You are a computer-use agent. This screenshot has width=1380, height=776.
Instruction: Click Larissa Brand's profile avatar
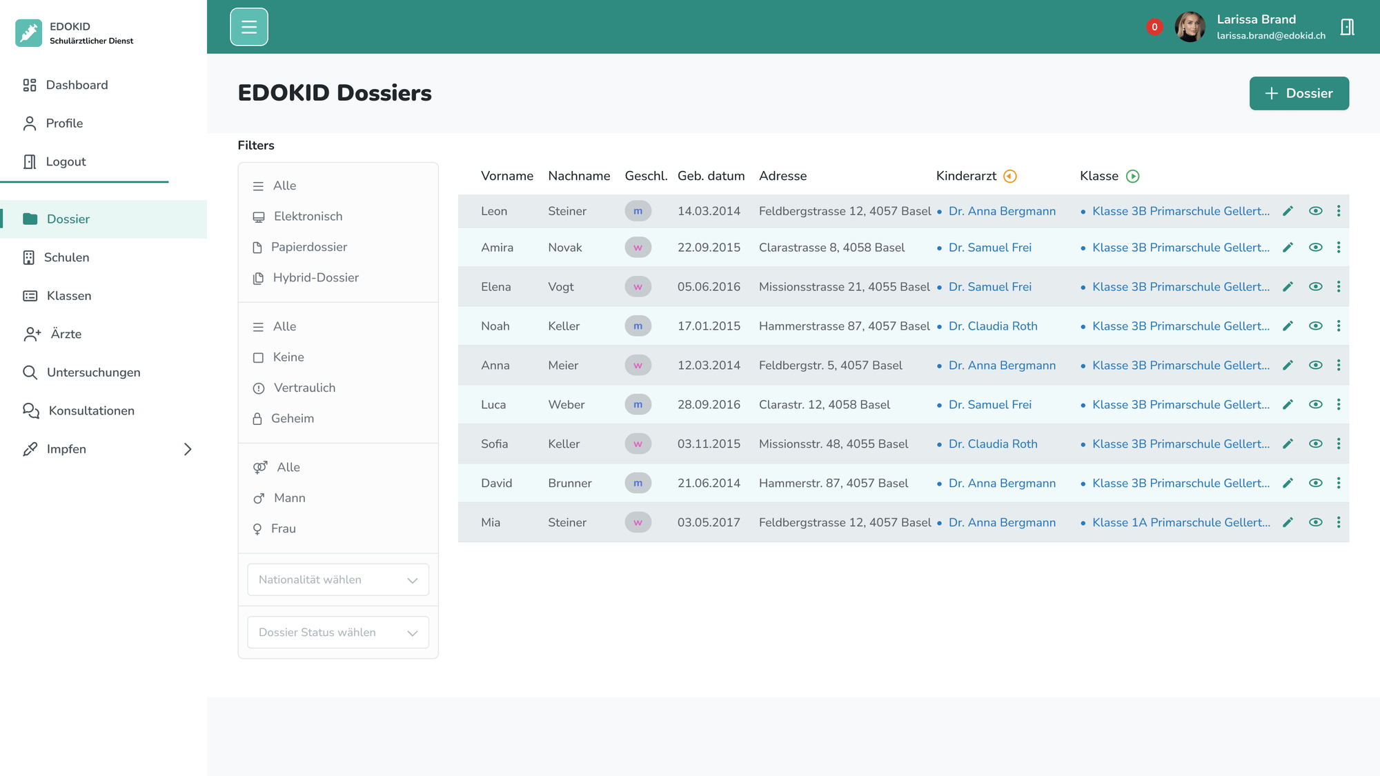coord(1190,27)
